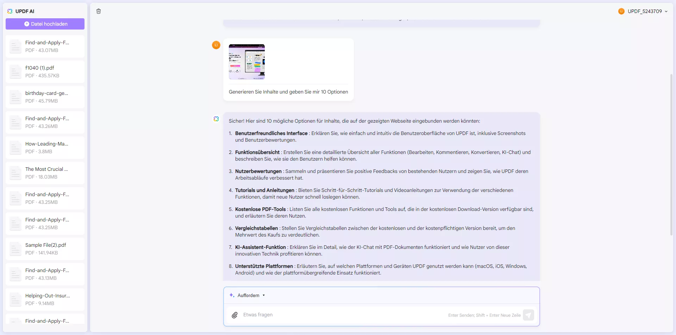The image size is (676, 335).
Task: Click the Helping-Out-Insur... file icon
Action: coord(15,299)
